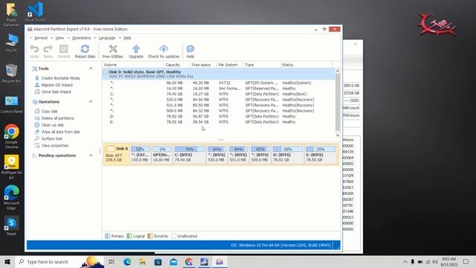This screenshot has width=476, height=268.
Task: Select the E: 78.50 GB partition row
Action: 219,122
